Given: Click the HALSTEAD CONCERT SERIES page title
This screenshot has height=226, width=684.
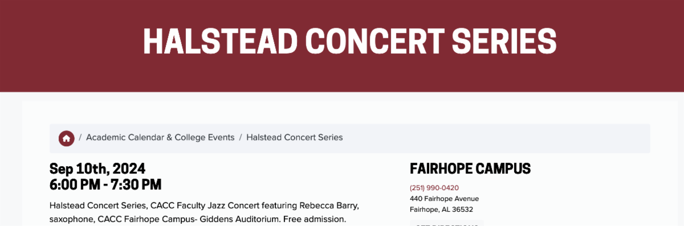Looking at the screenshot, I should [349, 41].
